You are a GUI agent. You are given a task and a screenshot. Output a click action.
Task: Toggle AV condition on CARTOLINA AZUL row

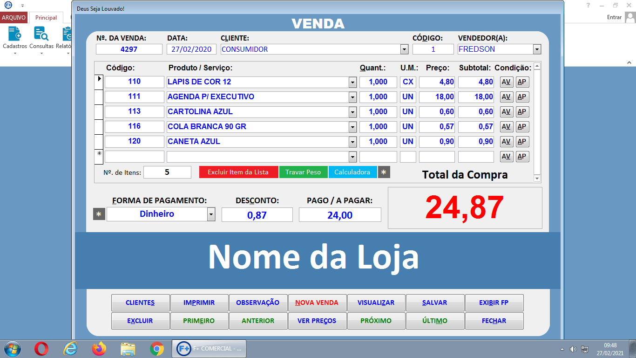[x=506, y=111]
